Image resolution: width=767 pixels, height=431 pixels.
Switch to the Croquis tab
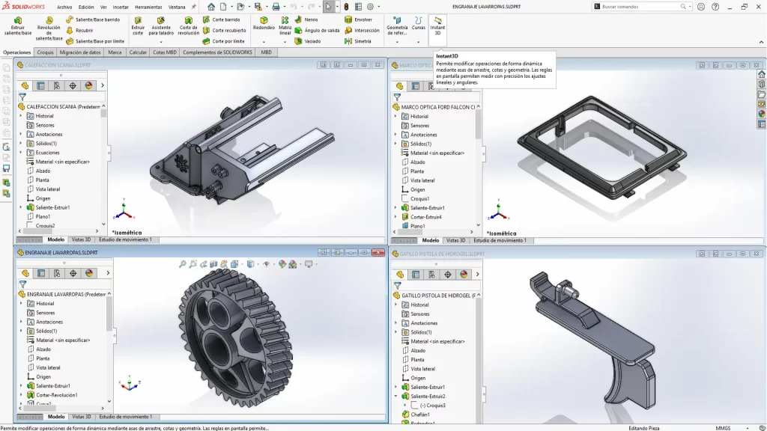[x=45, y=52]
